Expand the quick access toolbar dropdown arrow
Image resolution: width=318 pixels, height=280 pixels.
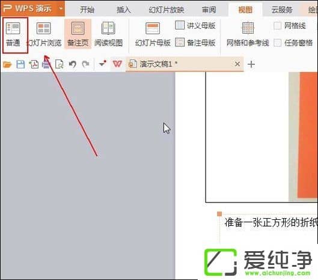click(x=102, y=64)
